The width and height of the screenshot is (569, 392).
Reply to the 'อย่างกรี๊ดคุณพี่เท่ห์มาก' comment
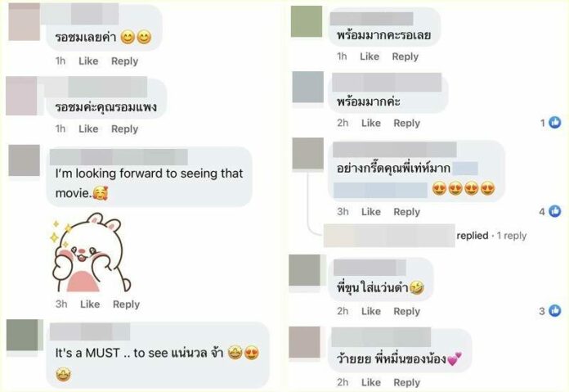(x=406, y=212)
